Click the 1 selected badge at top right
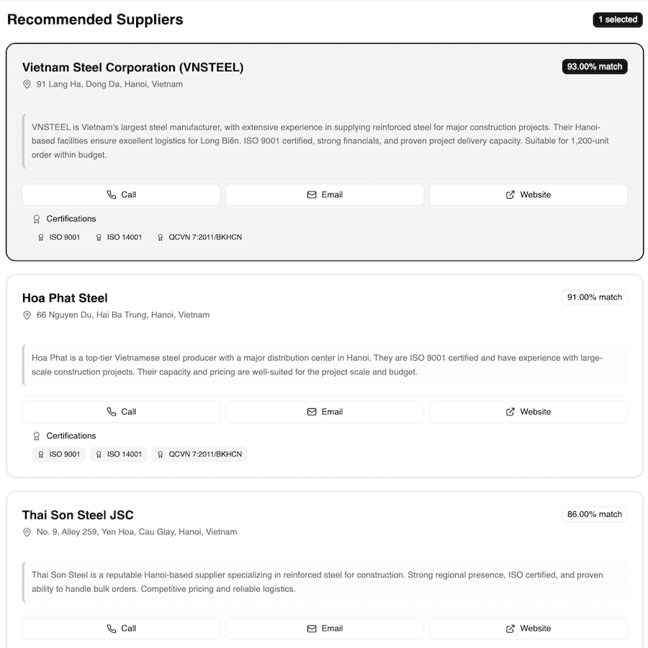 click(618, 19)
